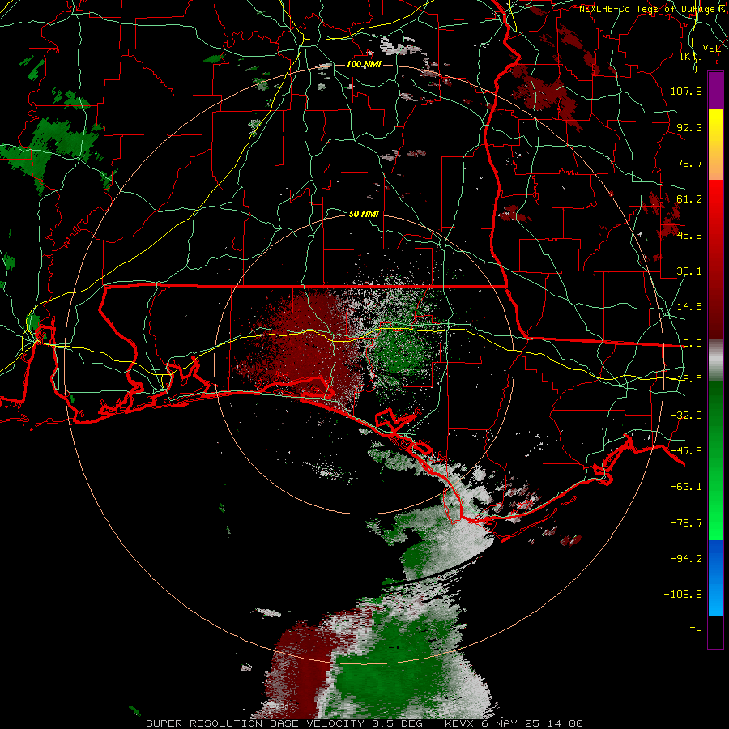The image size is (729, 729).
Task: Select the -0.9 legend value
Action: (689, 343)
